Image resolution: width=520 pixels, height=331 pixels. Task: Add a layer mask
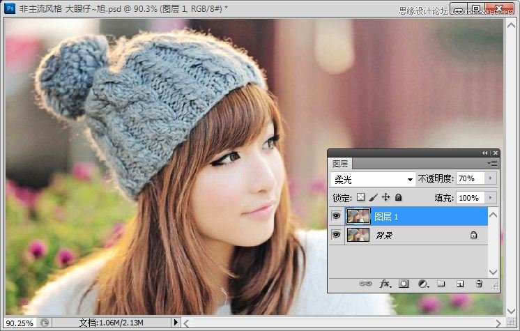click(x=404, y=284)
